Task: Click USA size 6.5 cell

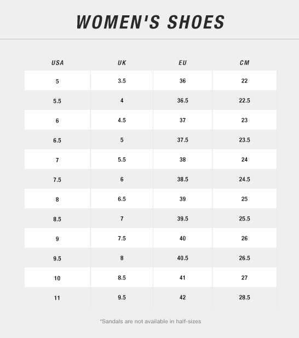Action: click(x=58, y=139)
